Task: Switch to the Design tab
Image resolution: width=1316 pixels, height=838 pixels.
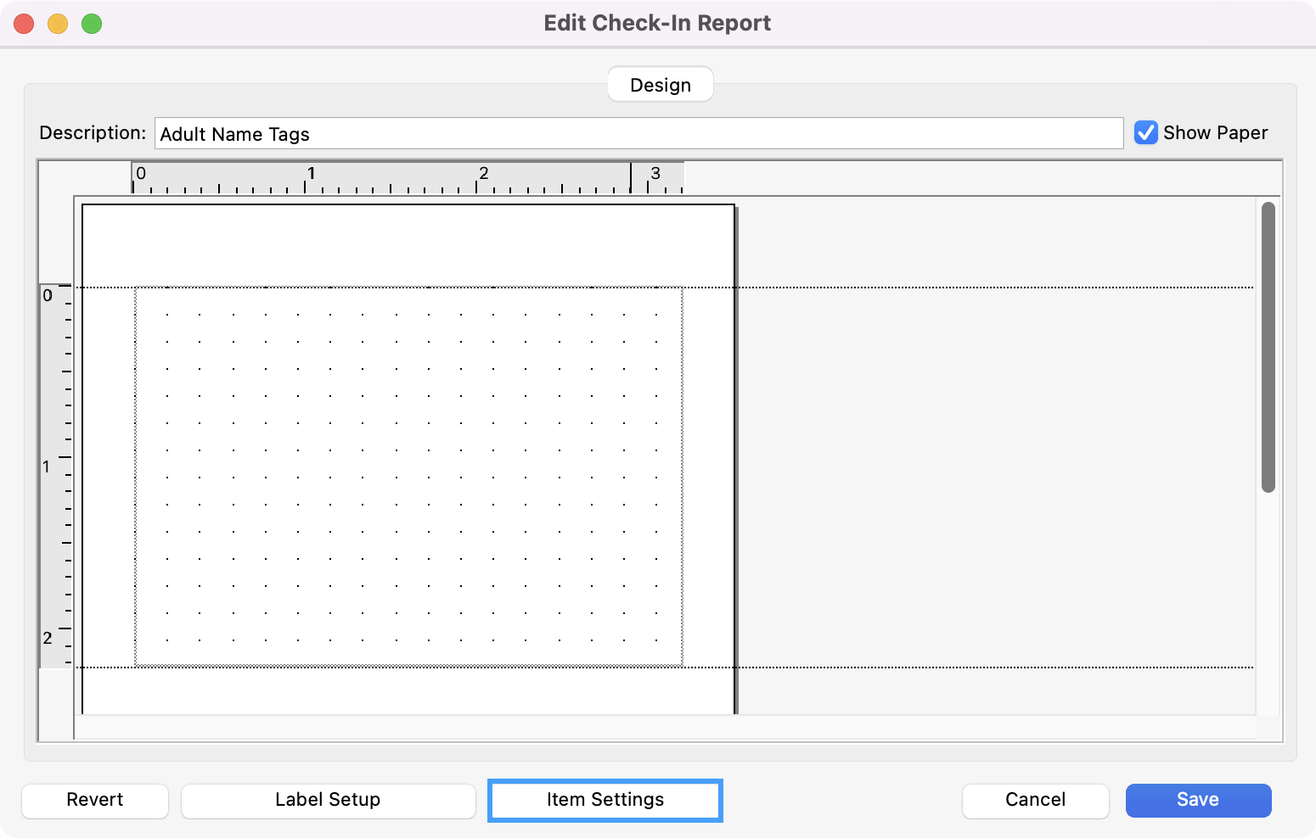Action: [660, 84]
